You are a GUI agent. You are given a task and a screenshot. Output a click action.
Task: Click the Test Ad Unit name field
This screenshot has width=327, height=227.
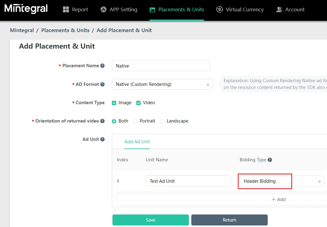(x=188, y=181)
